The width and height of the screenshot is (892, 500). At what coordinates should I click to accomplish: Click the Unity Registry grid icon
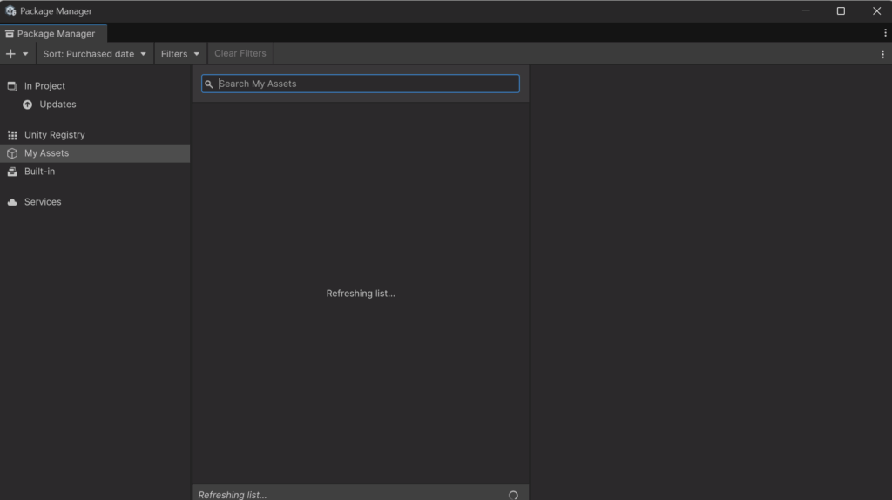pos(12,135)
